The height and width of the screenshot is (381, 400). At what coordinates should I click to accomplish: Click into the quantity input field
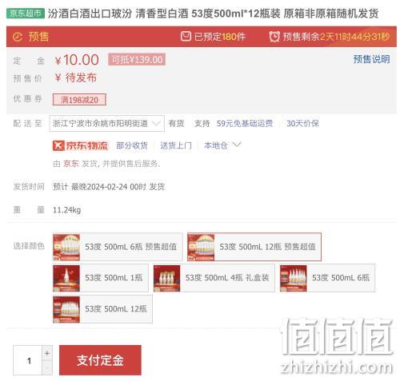coord(28,360)
